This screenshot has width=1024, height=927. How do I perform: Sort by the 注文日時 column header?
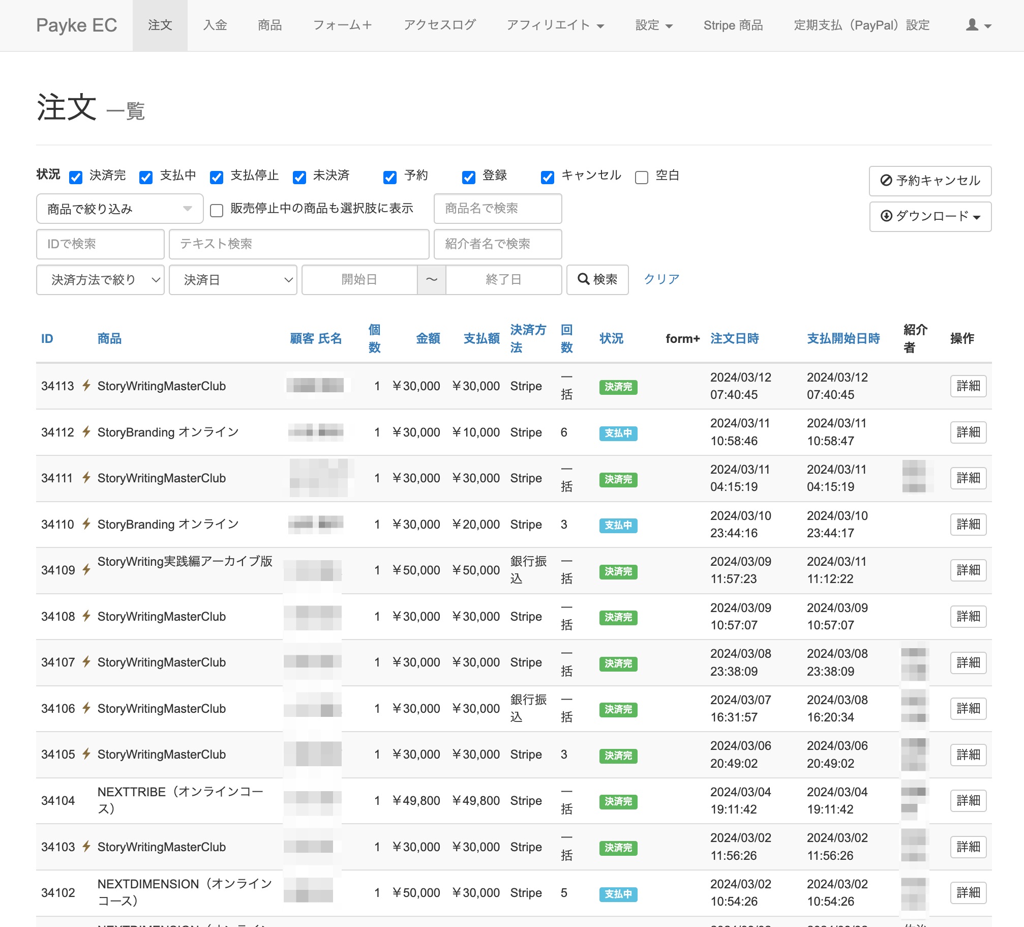pyautogui.click(x=735, y=338)
